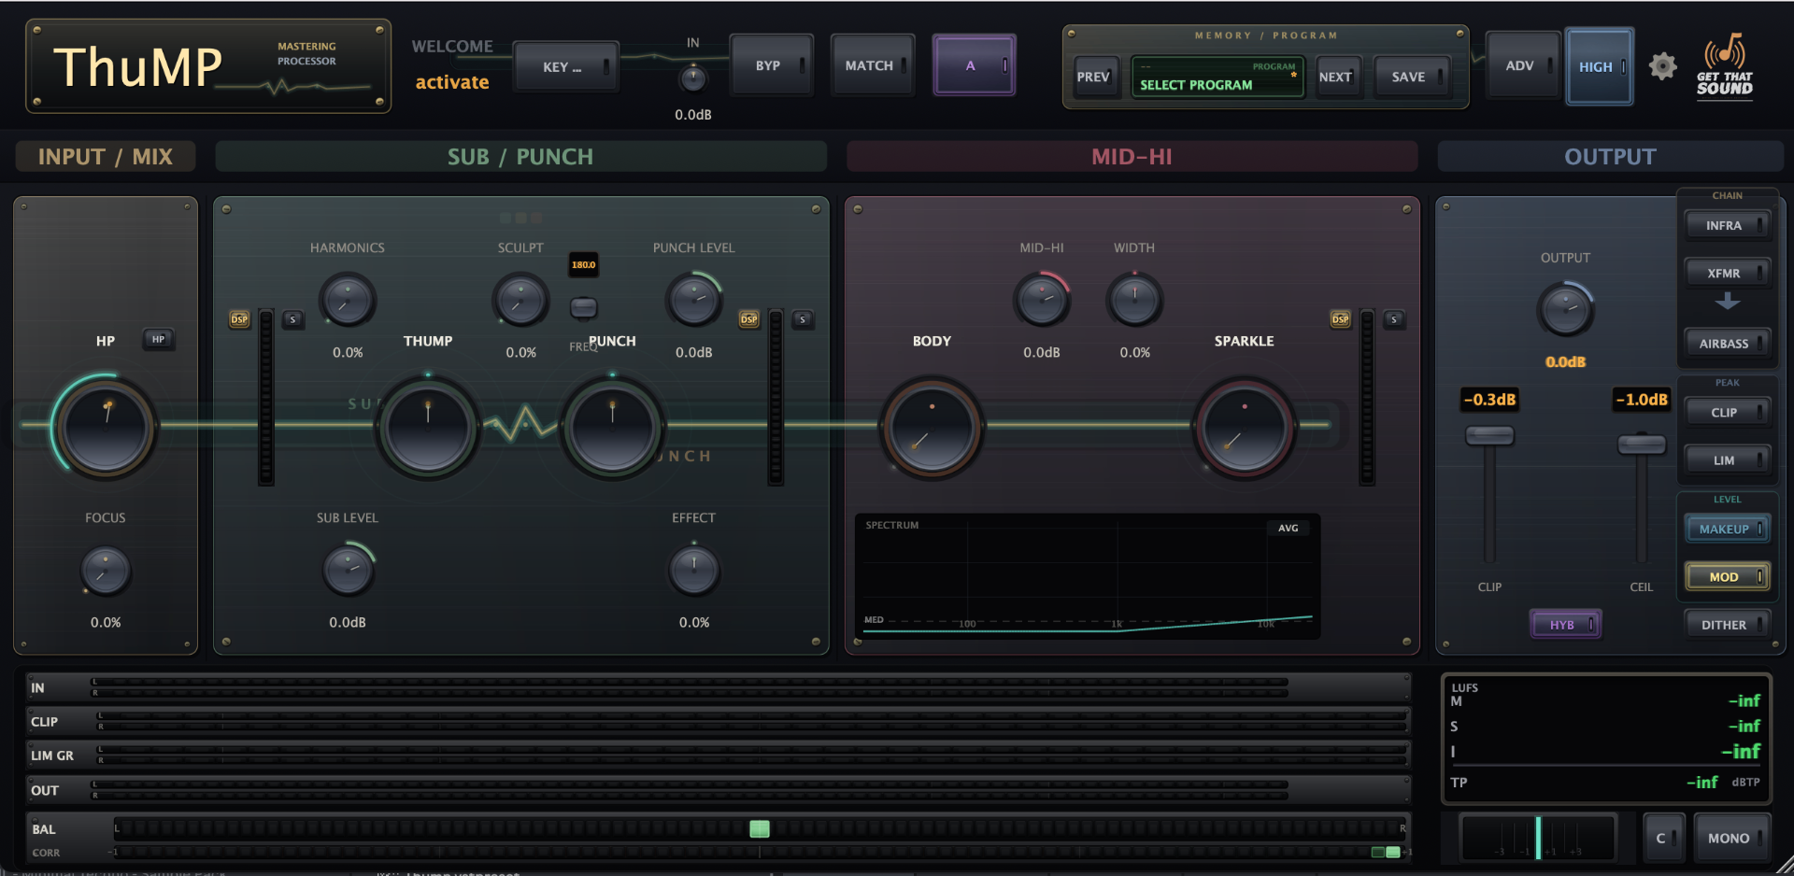1794x876 pixels.
Task: Open the ADV advanced button
Action: (x=1523, y=65)
